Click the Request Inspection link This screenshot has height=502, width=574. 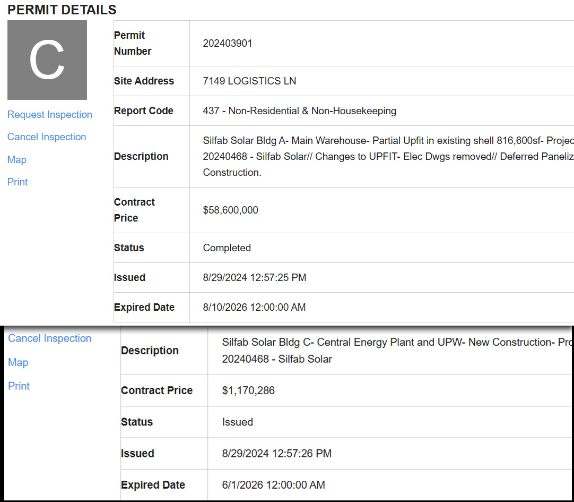click(x=50, y=115)
